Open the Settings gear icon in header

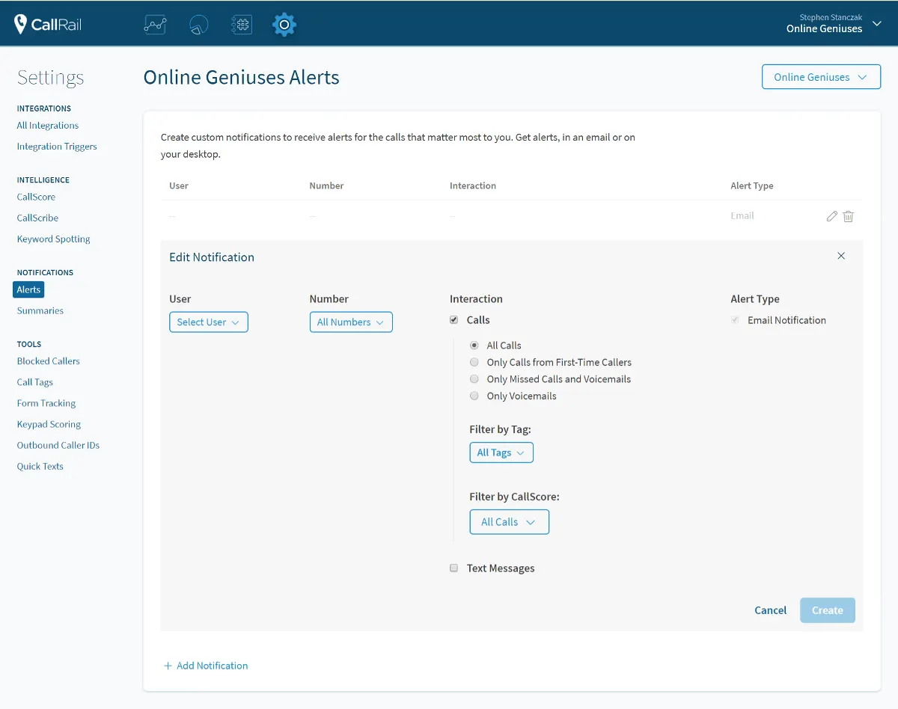point(284,25)
